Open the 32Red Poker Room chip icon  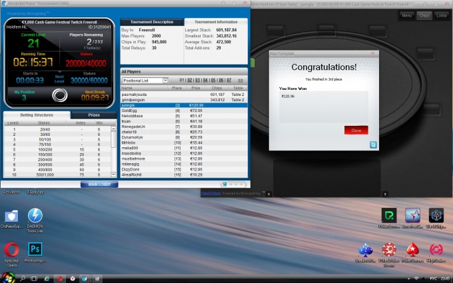click(389, 254)
